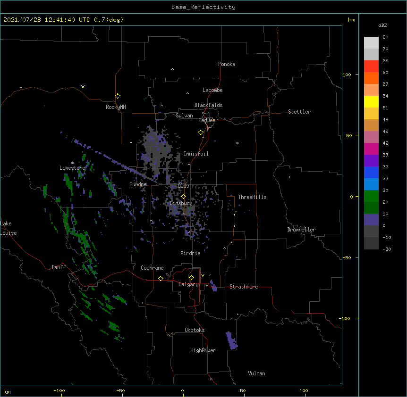The height and width of the screenshot is (397, 407).
Task: Click the white plus marker east of ThreeHills
Action: click(289, 177)
